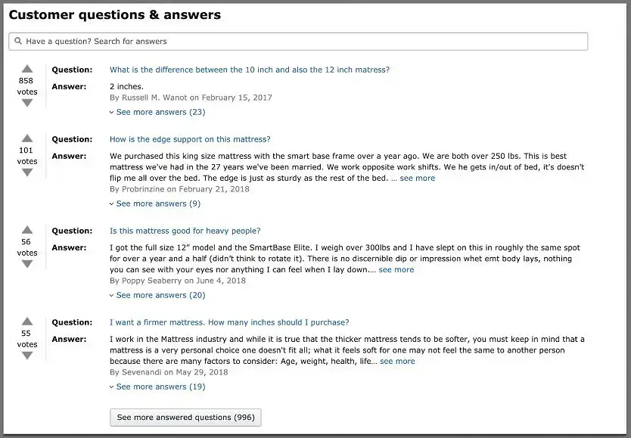This screenshot has height=438, width=631.
Task: Upvote the heavy people question
Action: click(27, 230)
